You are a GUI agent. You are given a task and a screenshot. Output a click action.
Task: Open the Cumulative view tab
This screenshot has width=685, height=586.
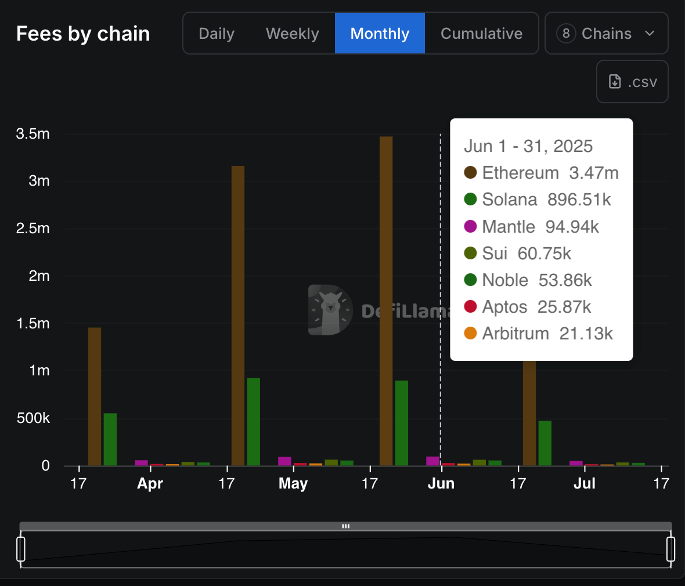[x=481, y=34]
